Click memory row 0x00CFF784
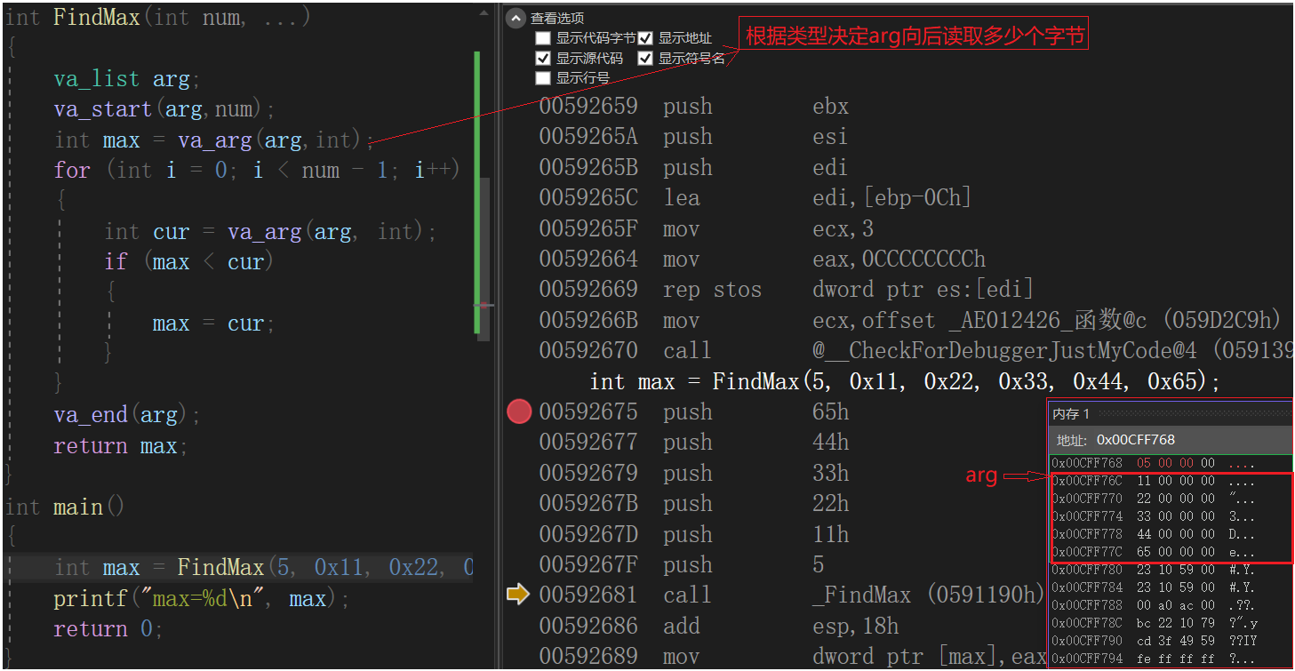 pyautogui.click(x=1153, y=587)
